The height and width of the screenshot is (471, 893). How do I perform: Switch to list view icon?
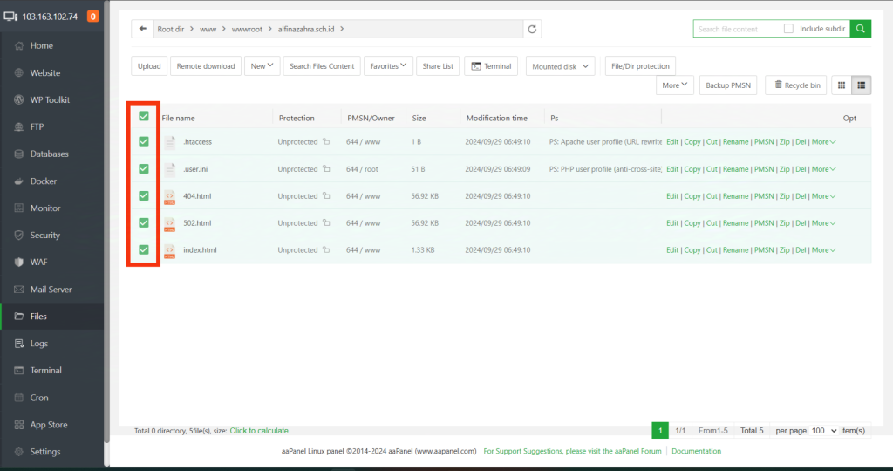pyautogui.click(x=862, y=85)
